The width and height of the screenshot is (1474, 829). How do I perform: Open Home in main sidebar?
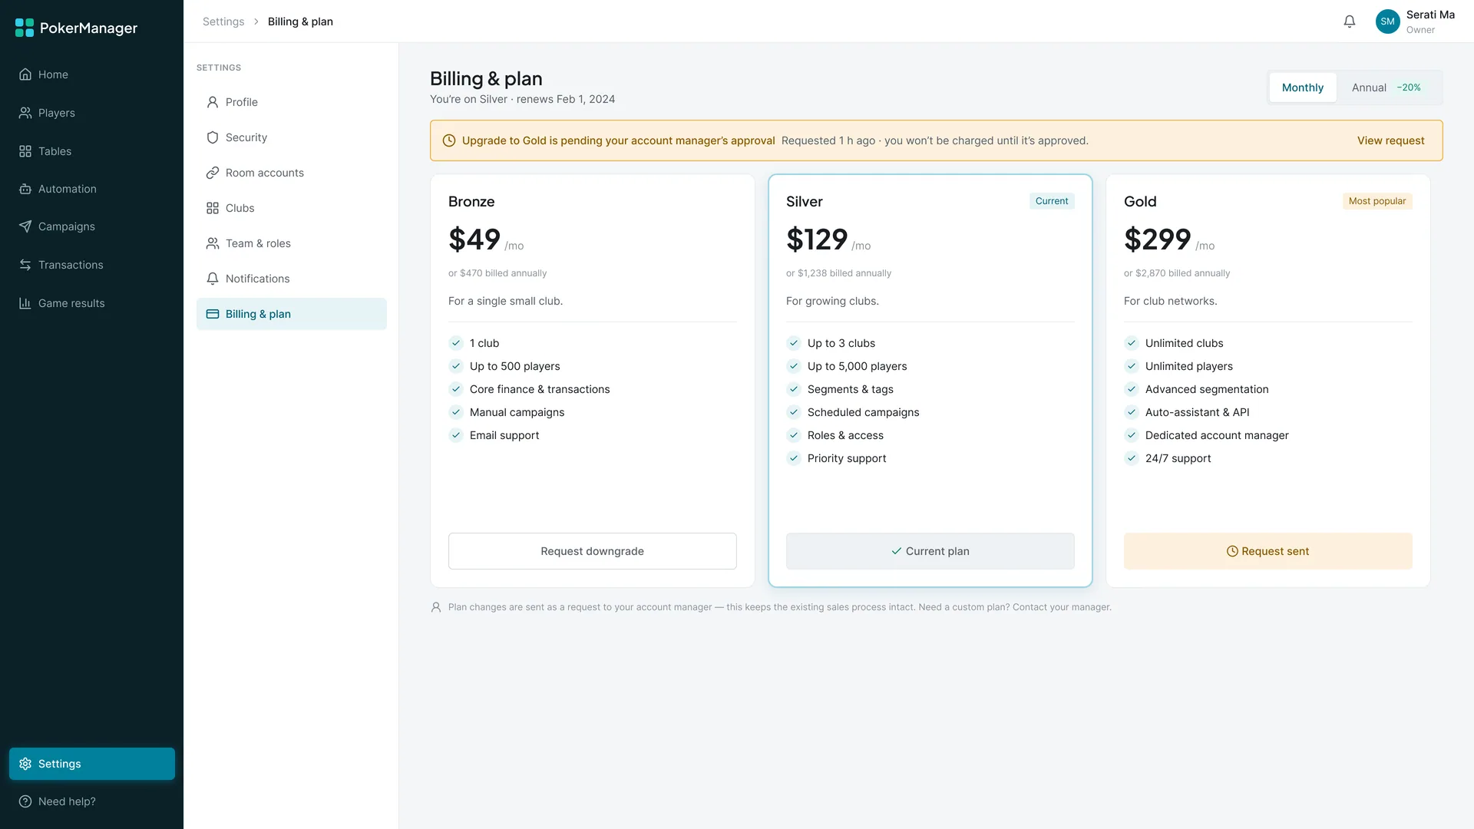[92, 74]
